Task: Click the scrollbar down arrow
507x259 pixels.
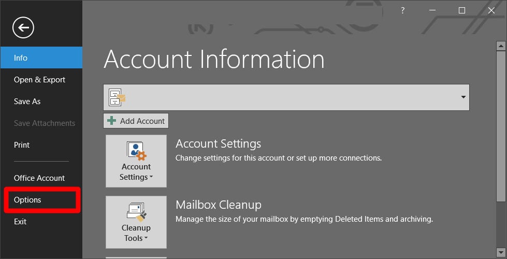Action: coord(501,253)
